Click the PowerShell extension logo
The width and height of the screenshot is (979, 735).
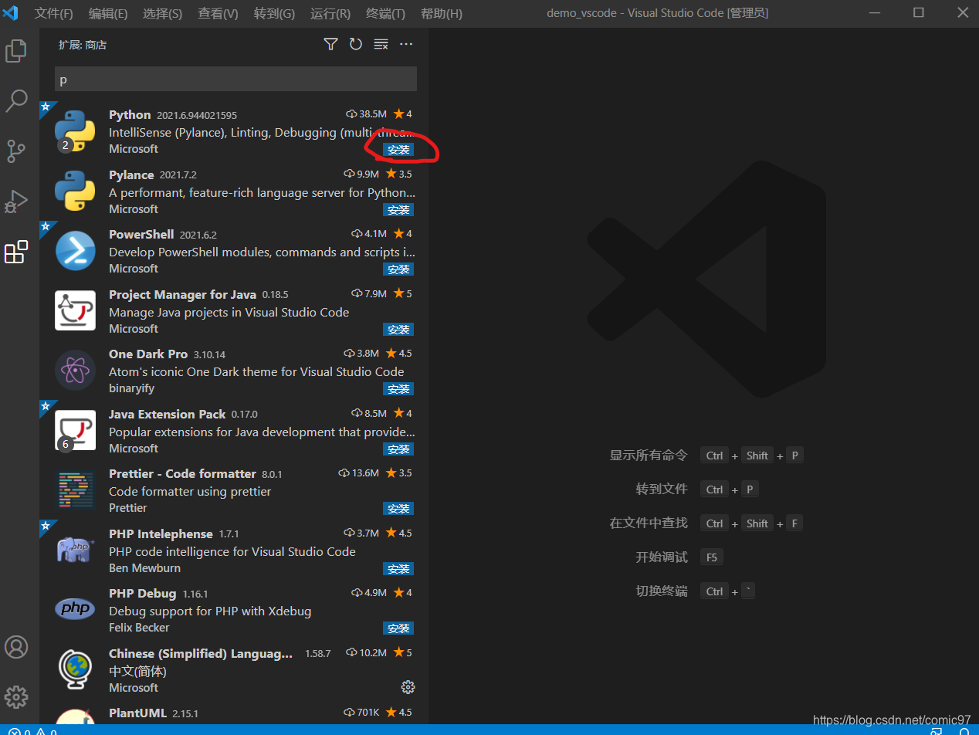(x=75, y=250)
